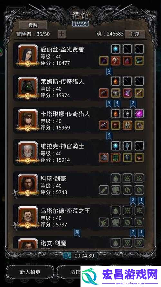Screen dimensions: 161x287
Task: Select 莱姆斯's fire rune slot
Action: point(116,81)
